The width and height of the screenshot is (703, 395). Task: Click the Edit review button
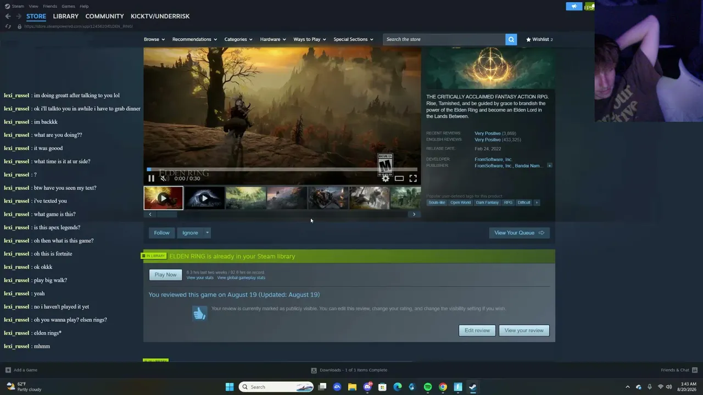pyautogui.click(x=477, y=330)
